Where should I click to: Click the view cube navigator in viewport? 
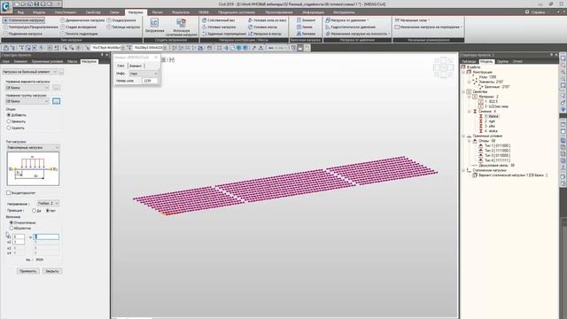click(x=443, y=67)
